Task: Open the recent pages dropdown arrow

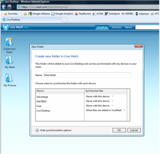Action: 14,7
